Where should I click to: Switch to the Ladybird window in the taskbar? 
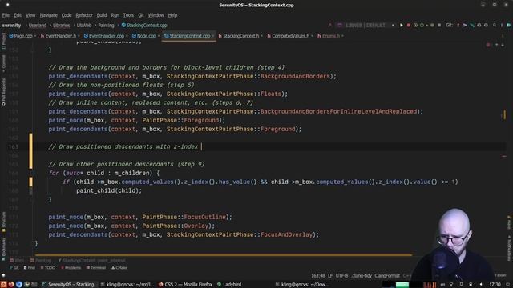coord(229,285)
